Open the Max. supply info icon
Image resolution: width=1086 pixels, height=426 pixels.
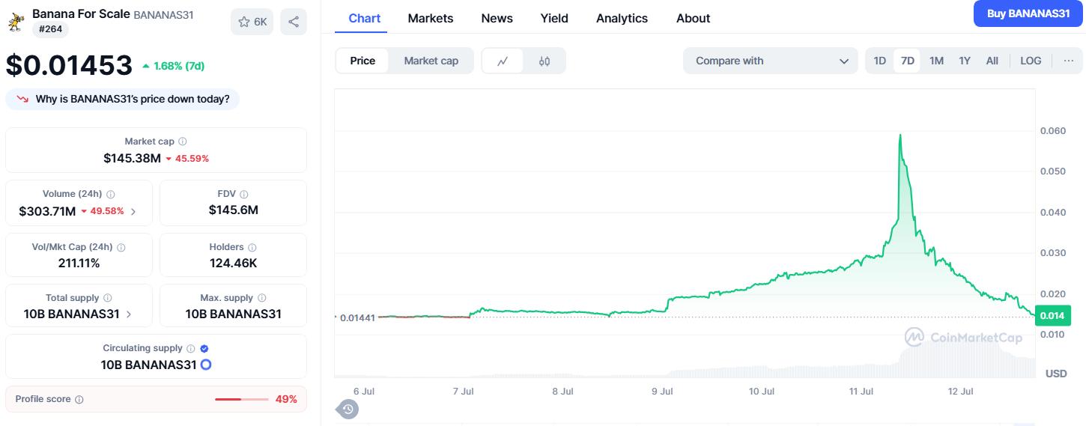pyautogui.click(x=261, y=298)
